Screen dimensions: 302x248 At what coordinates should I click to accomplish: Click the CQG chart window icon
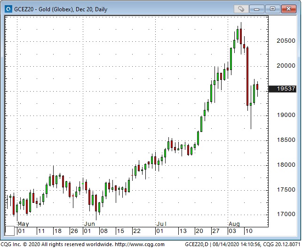(x=8, y=9)
